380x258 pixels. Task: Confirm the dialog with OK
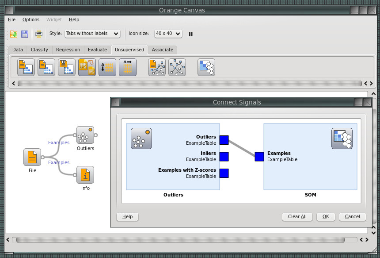pos(326,217)
